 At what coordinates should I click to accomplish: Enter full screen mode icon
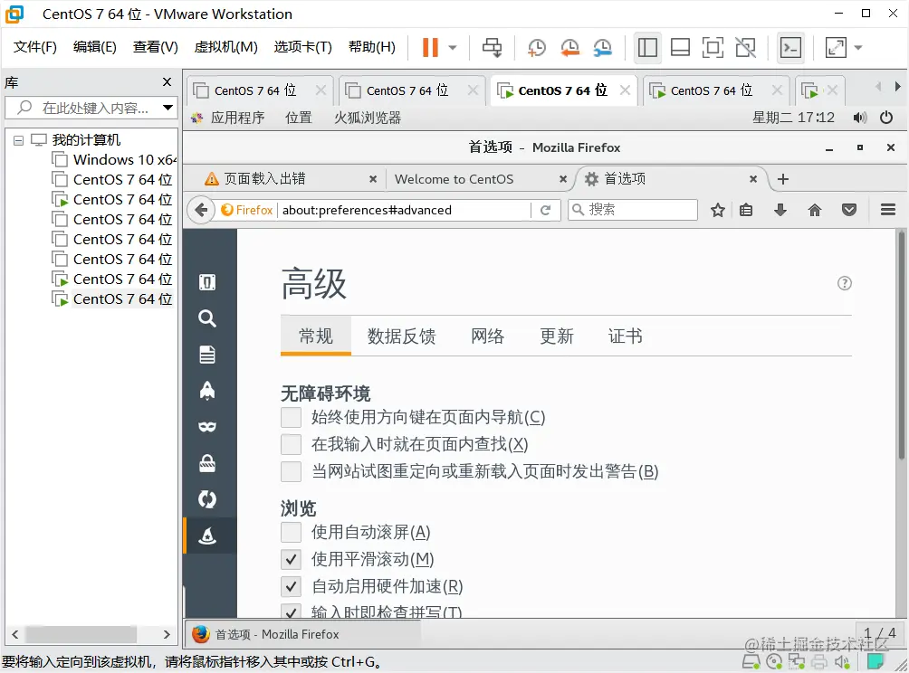pyautogui.click(x=713, y=48)
